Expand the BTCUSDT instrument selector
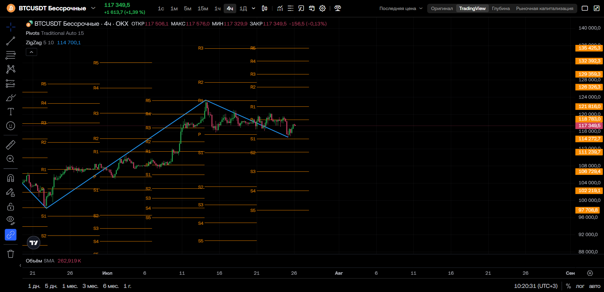The width and height of the screenshot is (604, 292). coord(93,8)
